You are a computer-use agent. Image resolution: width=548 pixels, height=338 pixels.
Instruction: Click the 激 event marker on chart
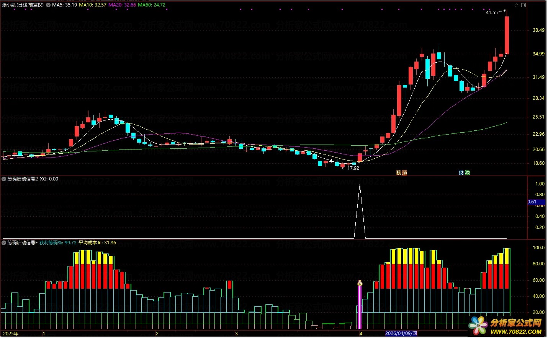coord(404,173)
